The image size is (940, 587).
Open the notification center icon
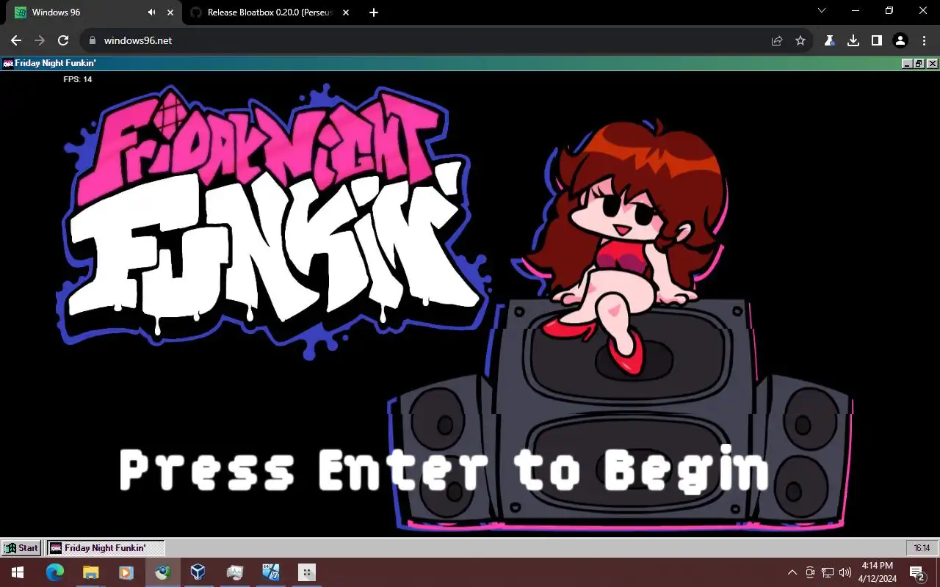[917, 572]
